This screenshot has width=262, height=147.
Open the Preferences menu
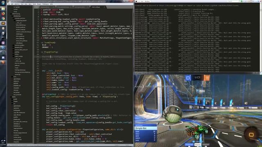point(45,4)
